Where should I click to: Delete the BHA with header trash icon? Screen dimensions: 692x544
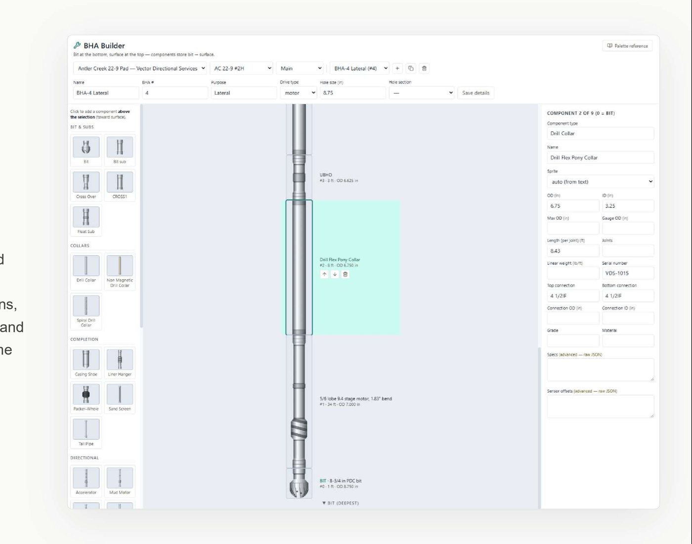click(424, 68)
